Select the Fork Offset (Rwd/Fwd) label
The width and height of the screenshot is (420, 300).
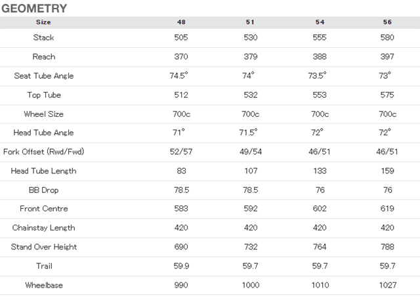point(44,152)
